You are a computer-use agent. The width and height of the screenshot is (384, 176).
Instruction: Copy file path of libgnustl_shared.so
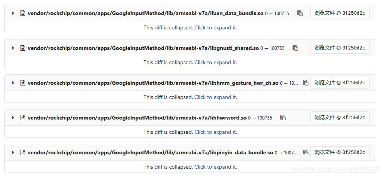(x=295, y=48)
